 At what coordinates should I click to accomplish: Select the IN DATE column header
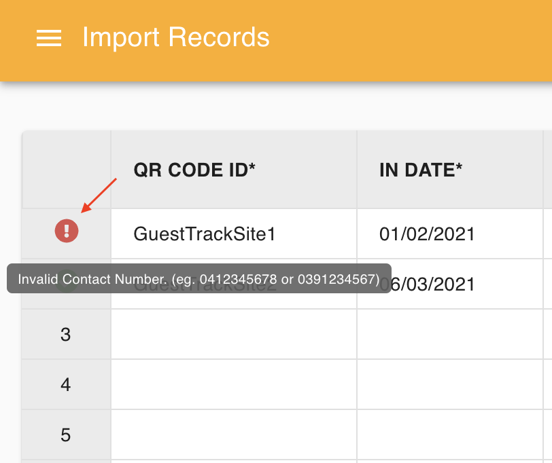tap(420, 170)
